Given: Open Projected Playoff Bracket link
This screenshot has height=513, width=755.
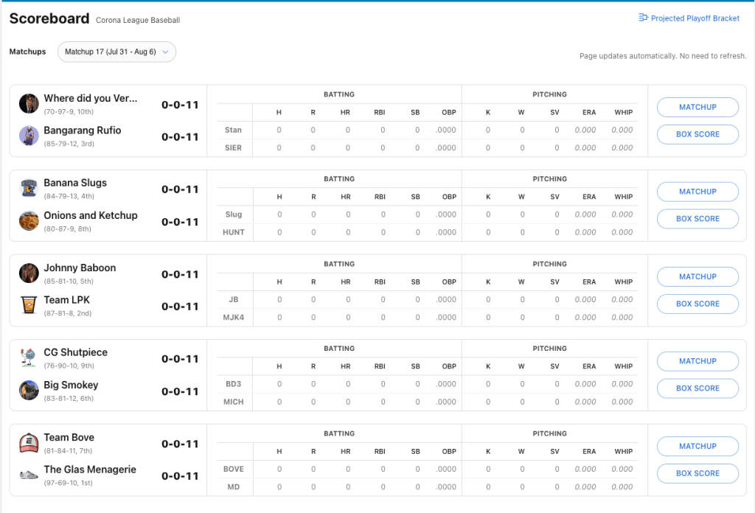Looking at the screenshot, I should click(x=695, y=18).
